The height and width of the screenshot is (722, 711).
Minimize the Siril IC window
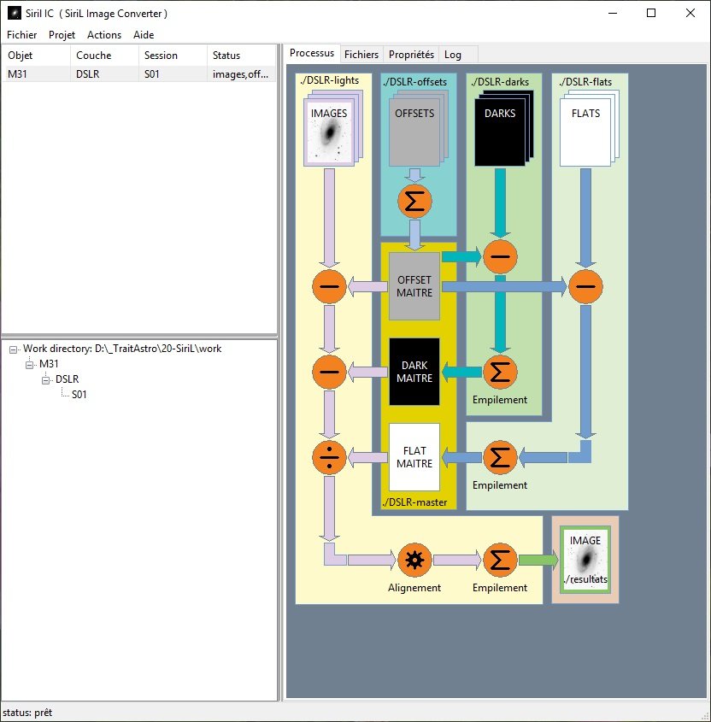point(613,13)
